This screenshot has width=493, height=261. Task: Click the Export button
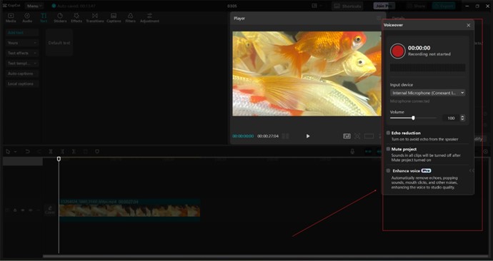443,6
